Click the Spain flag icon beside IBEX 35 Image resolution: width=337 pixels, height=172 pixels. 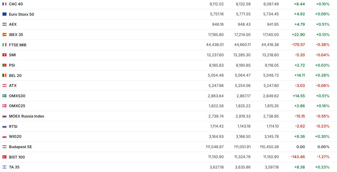tap(4, 35)
